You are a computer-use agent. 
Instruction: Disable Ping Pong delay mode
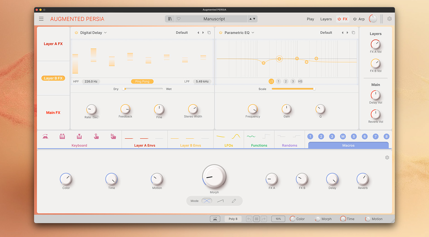click(142, 81)
